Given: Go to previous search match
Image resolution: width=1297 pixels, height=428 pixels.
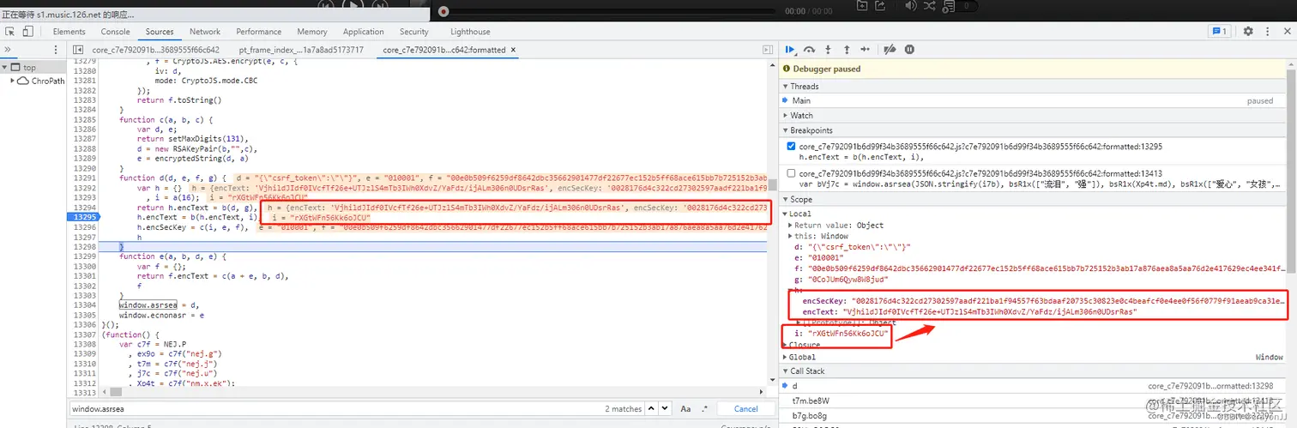Looking at the screenshot, I should pos(652,409).
